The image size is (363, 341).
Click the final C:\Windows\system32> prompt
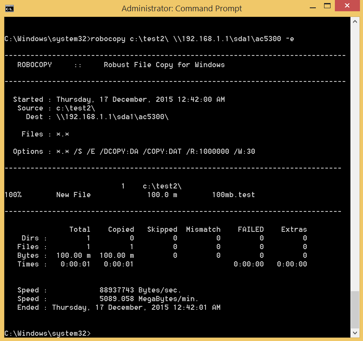point(48,333)
